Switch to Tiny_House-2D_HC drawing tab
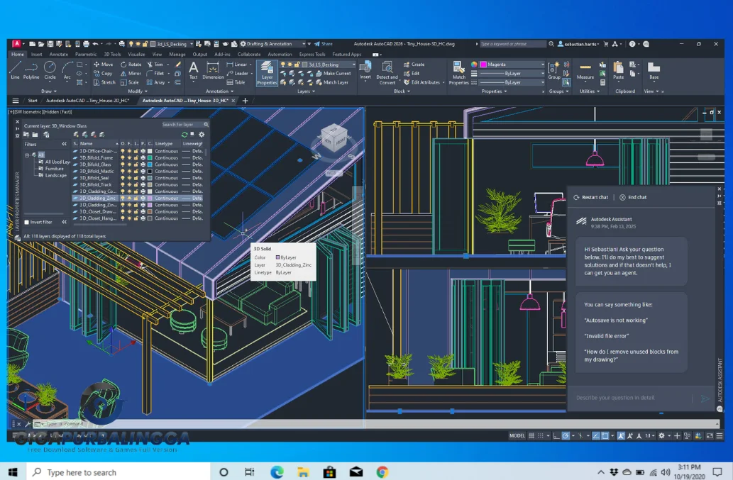 pyautogui.click(x=87, y=101)
